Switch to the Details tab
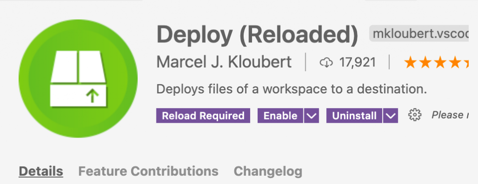Screen dimensions: 478x184 pyautogui.click(x=41, y=171)
